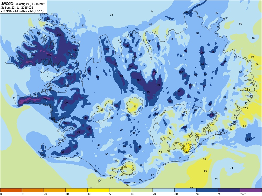The image size is (262, 196).
Task: Select the medium blue 90–95 legend swatch
Action: pos(207,190)
